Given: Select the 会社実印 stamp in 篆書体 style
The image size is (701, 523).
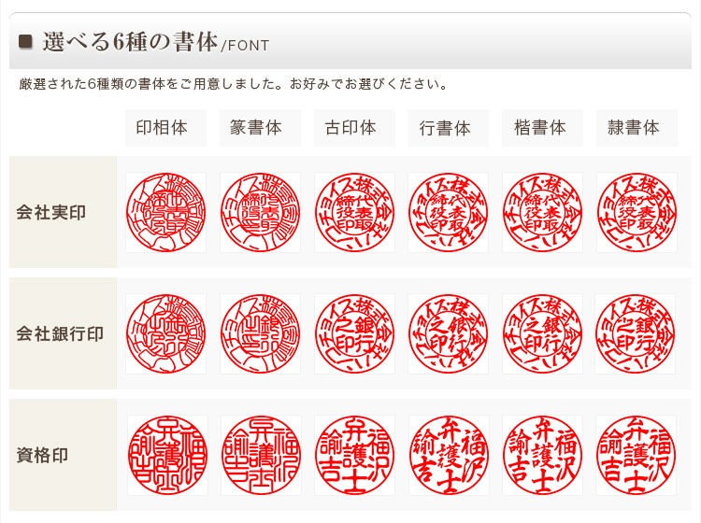Looking at the screenshot, I should point(260,213).
